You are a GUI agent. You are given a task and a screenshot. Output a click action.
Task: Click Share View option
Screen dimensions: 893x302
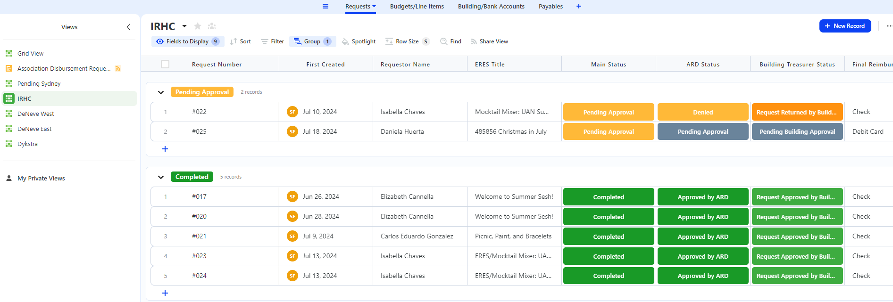click(x=490, y=41)
